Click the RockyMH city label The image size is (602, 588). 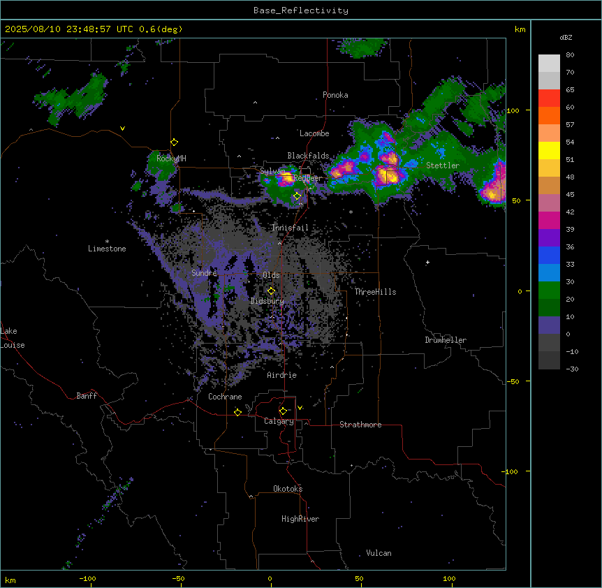coord(171,159)
